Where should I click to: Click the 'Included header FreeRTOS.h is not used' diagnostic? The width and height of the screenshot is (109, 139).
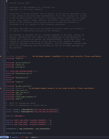coord(68,56)
